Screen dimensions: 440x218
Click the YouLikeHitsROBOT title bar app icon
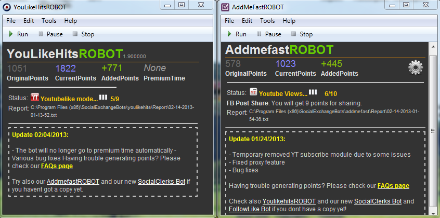click(7, 7)
